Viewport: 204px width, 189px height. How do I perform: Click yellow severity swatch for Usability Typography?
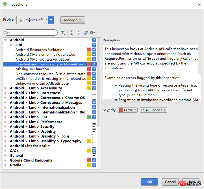(89, 141)
